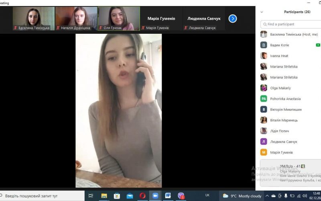
Task: Click muted mic icon on Людмила Савчук tile
Action: pyautogui.click(x=186, y=28)
